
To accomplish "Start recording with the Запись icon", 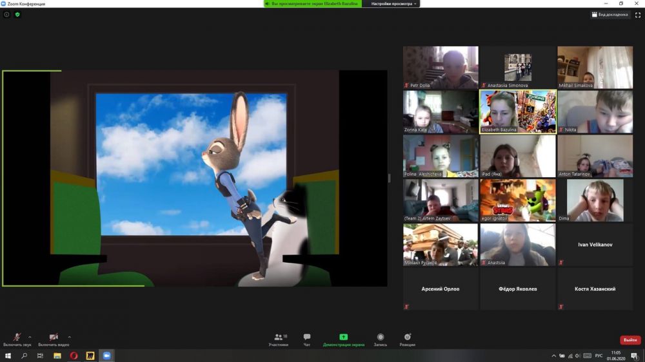I will tap(381, 339).
